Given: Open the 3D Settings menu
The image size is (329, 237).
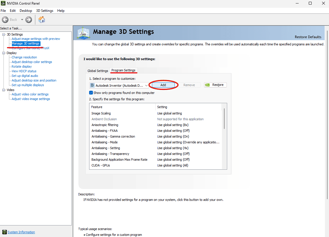Looking at the screenshot, I should click(45, 11).
